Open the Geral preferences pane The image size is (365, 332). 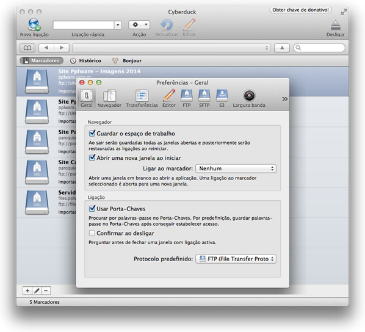click(x=87, y=98)
